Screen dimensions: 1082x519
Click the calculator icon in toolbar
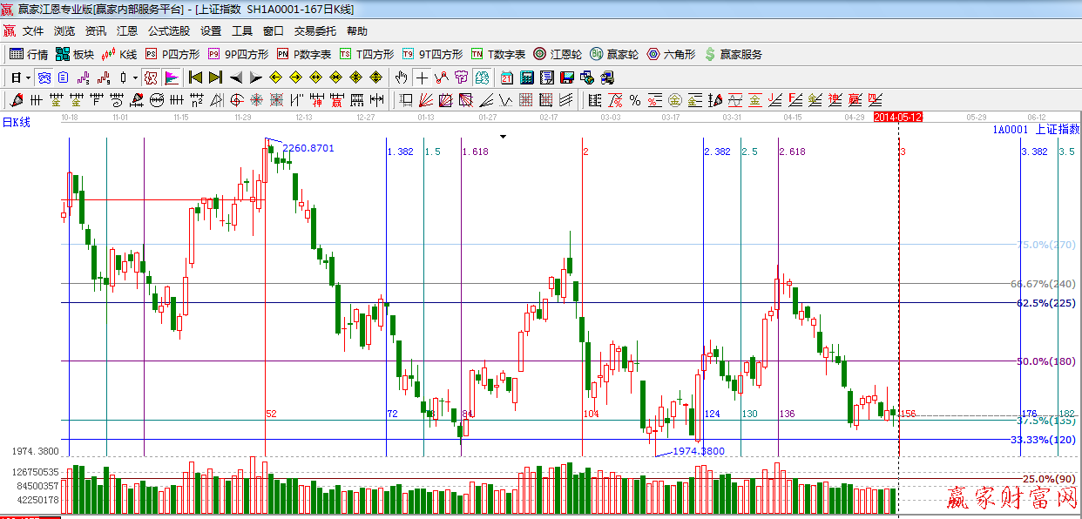(526, 78)
